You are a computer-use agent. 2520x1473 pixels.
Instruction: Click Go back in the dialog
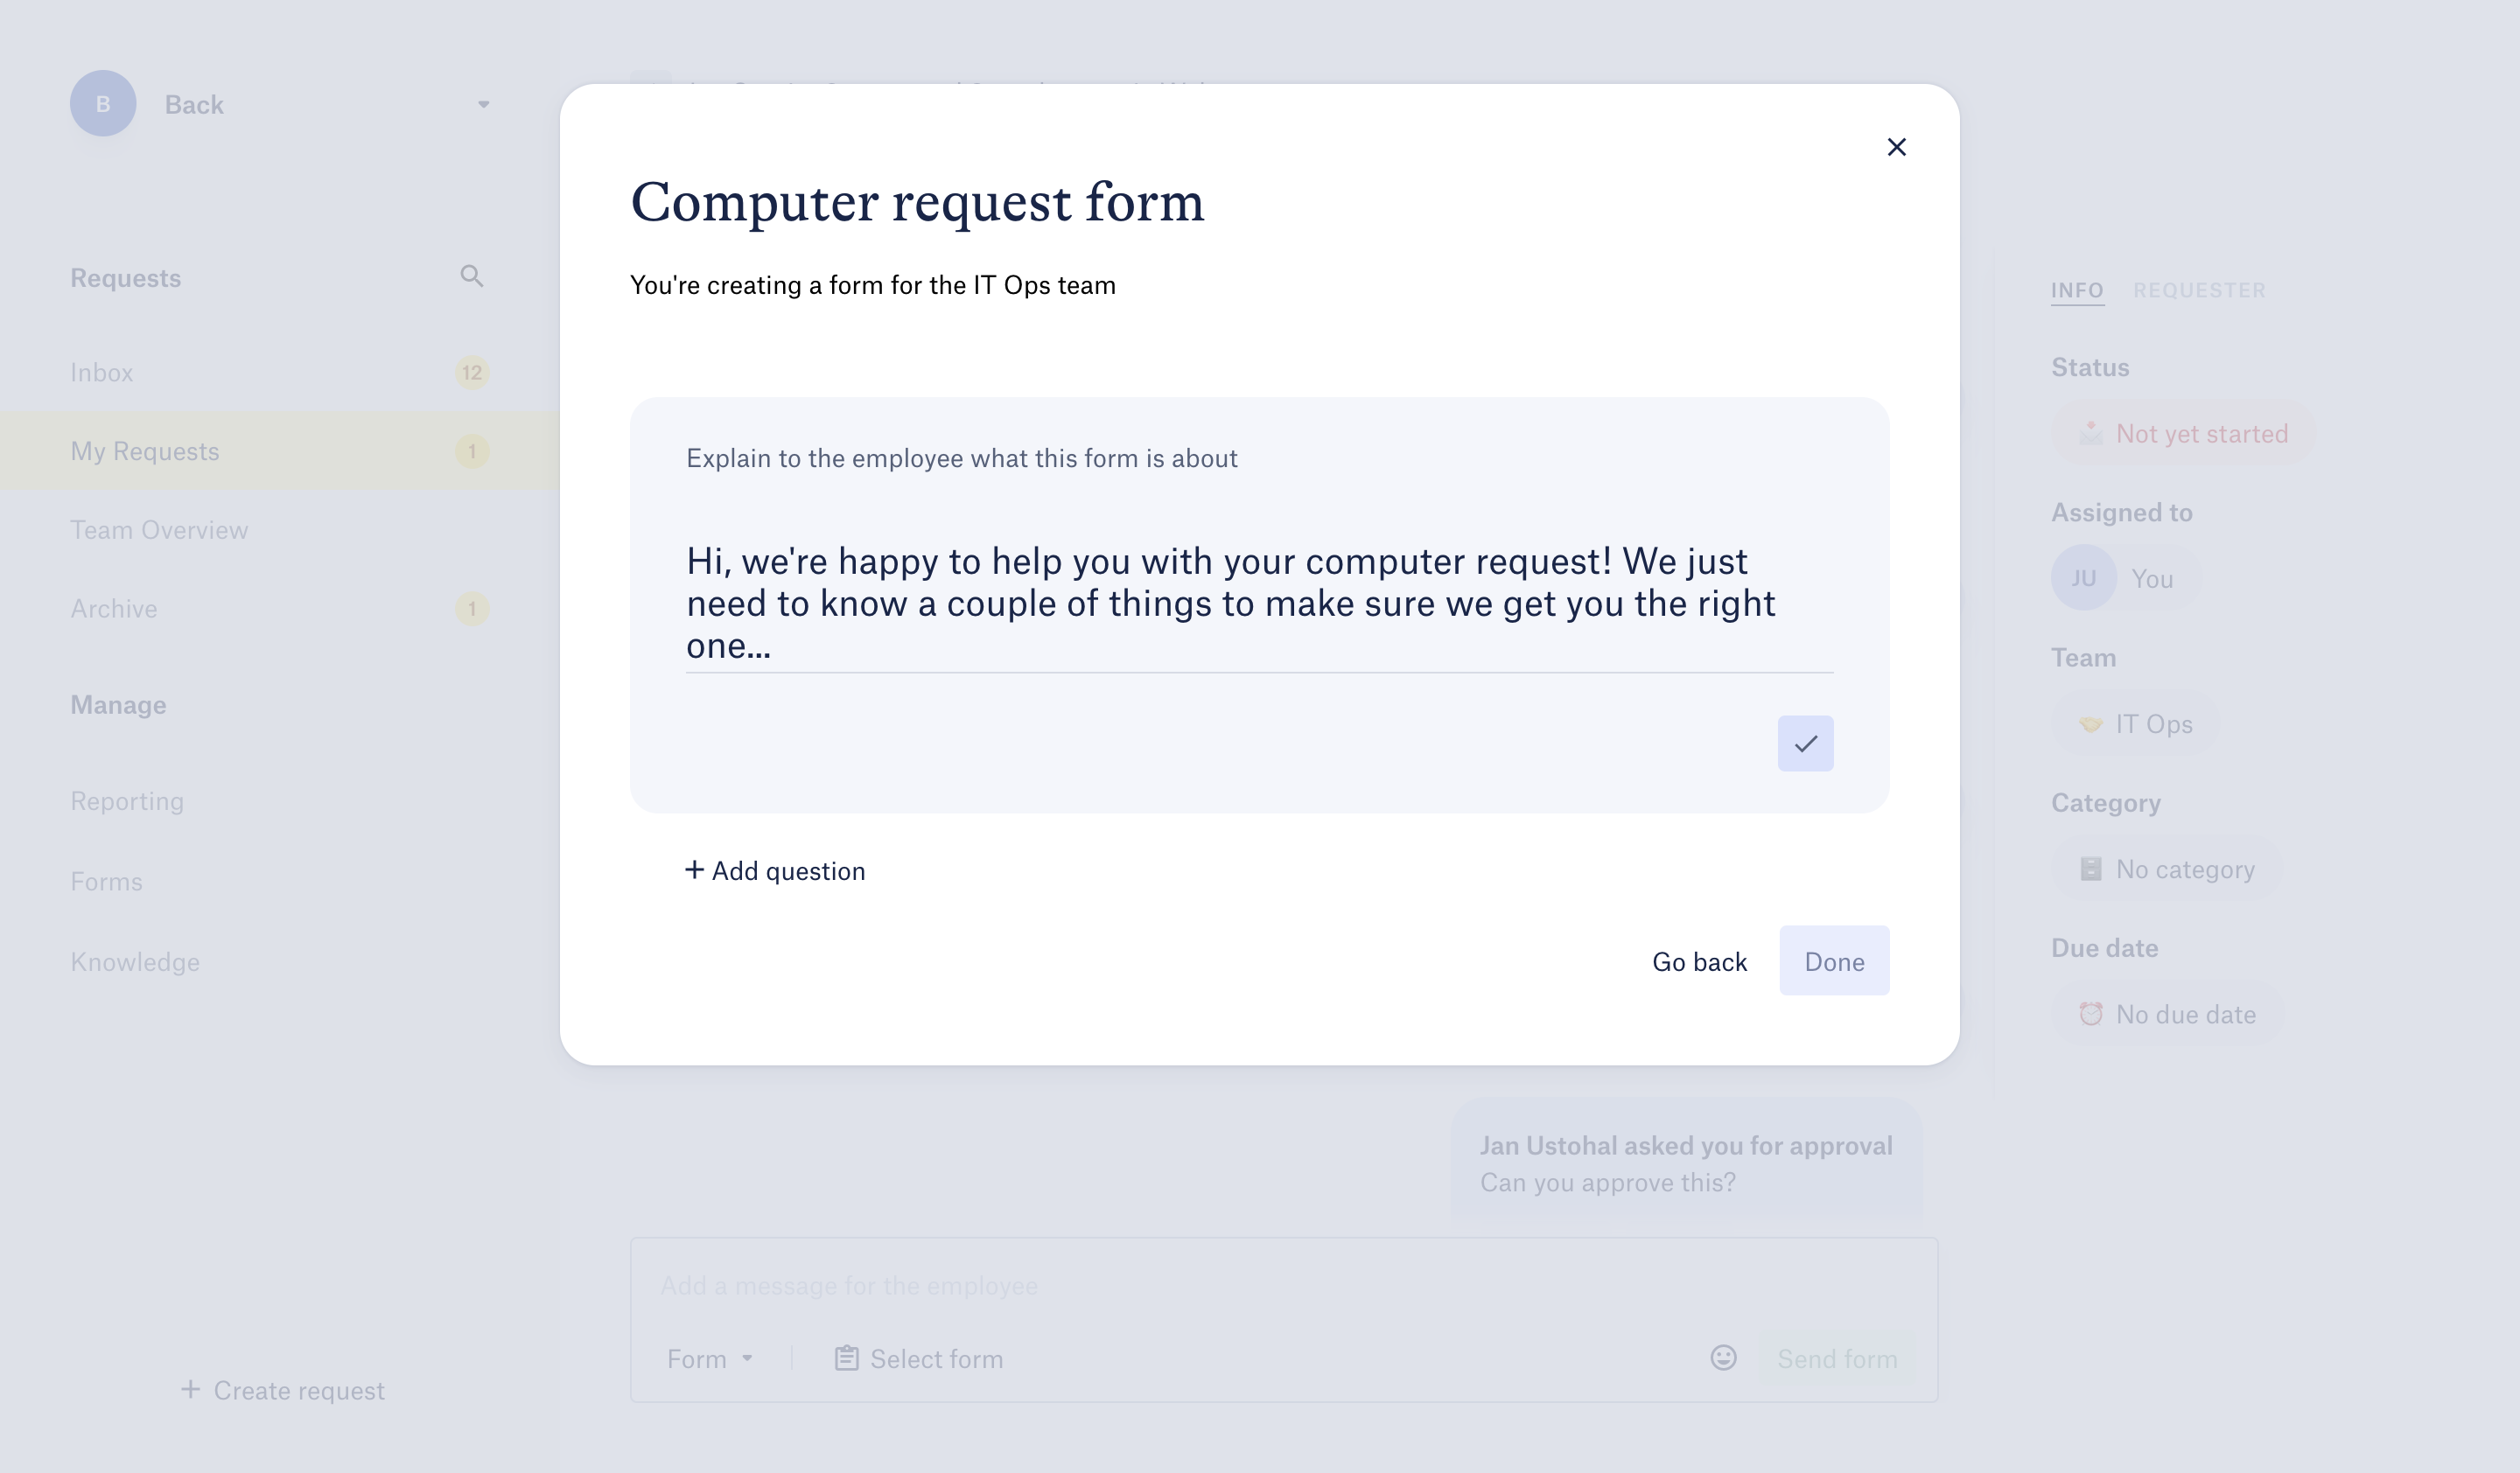1699,961
